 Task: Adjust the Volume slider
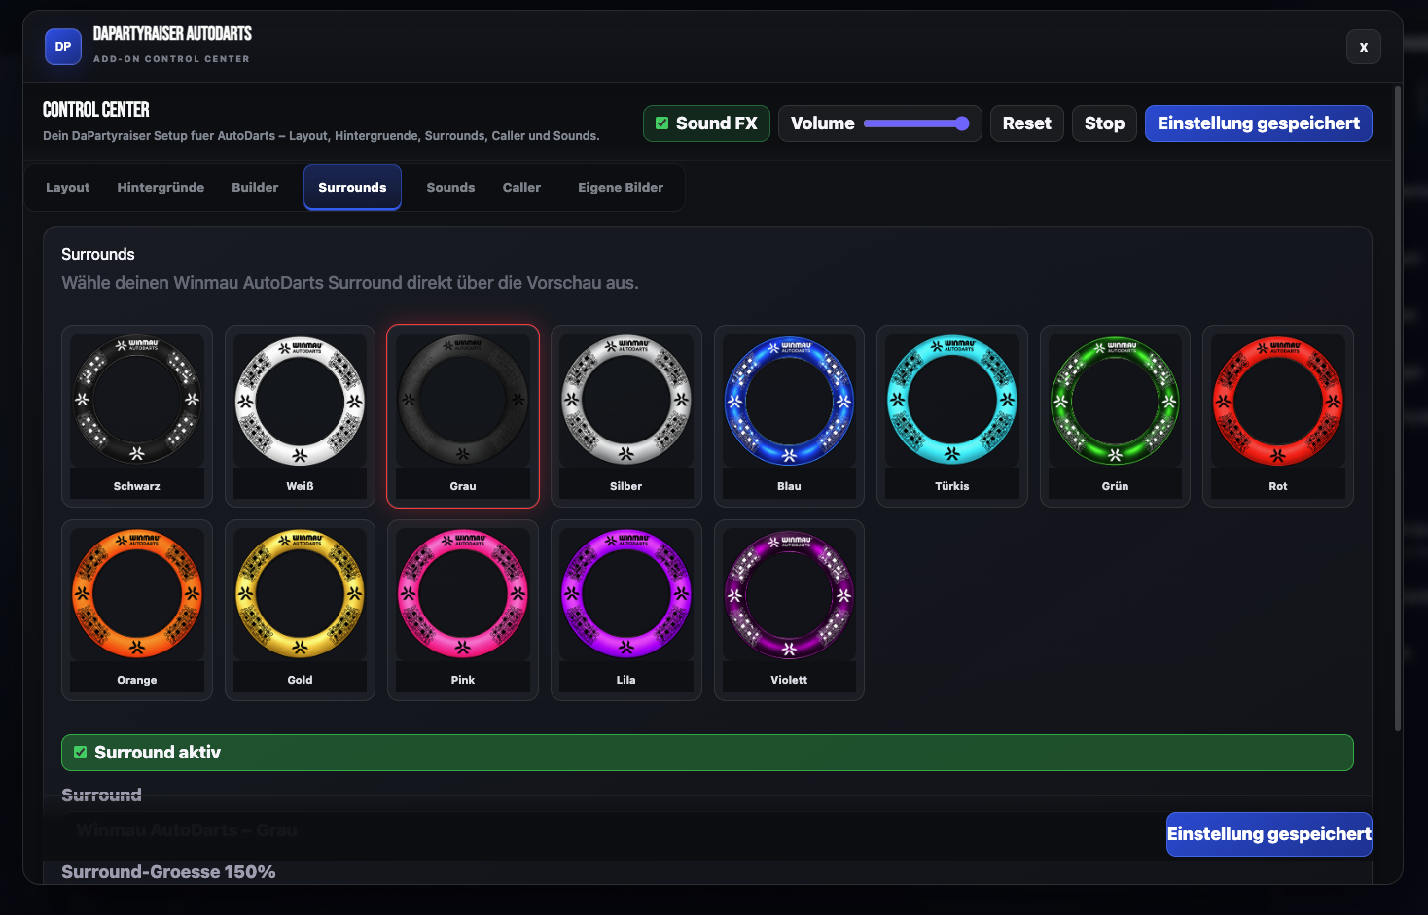coord(916,123)
